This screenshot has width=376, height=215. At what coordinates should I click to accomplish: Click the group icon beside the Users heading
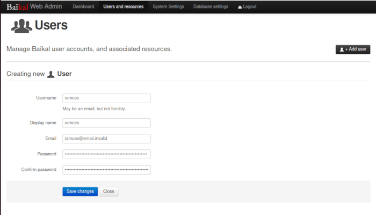[x=21, y=26]
